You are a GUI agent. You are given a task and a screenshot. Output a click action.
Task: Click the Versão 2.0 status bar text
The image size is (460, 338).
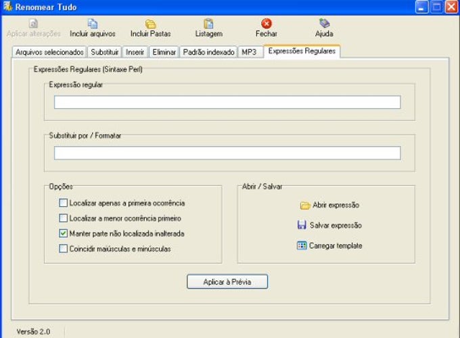pos(33,331)
